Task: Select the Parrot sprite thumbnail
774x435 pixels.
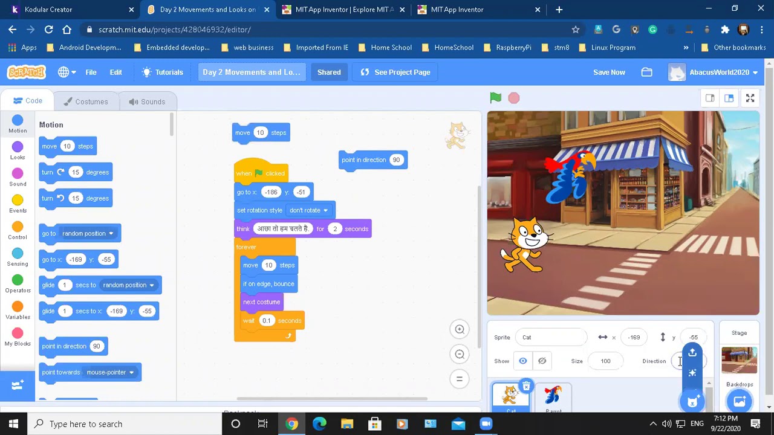Action: 553,398
